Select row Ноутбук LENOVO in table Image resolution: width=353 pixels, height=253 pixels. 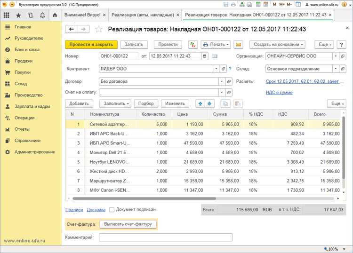tap(204, 162)
